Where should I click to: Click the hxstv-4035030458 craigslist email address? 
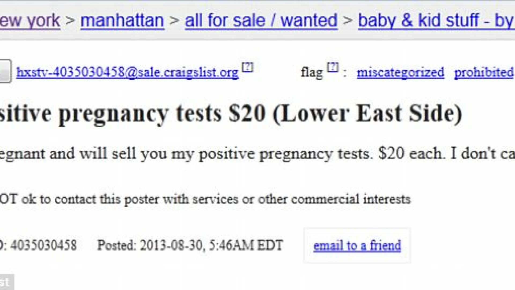click(x=127, y=73)
